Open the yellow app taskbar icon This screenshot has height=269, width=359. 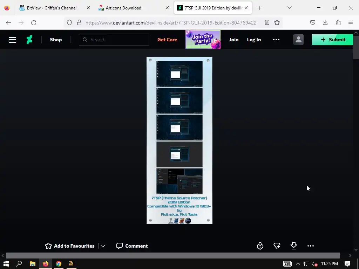point(71,264)
